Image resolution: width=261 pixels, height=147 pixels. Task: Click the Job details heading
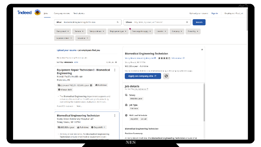click(132, 86)
